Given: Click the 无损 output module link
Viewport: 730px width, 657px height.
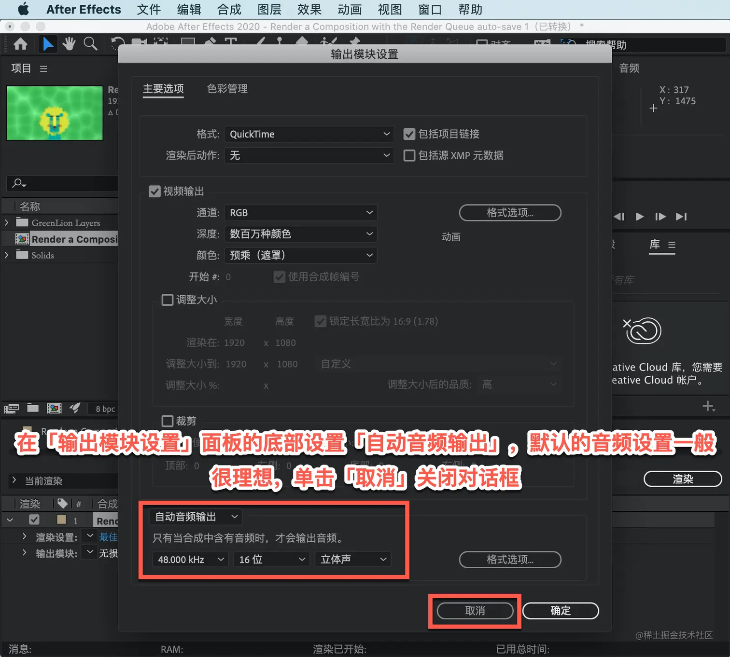Looking at the screenshot, I should pos(108,553).
